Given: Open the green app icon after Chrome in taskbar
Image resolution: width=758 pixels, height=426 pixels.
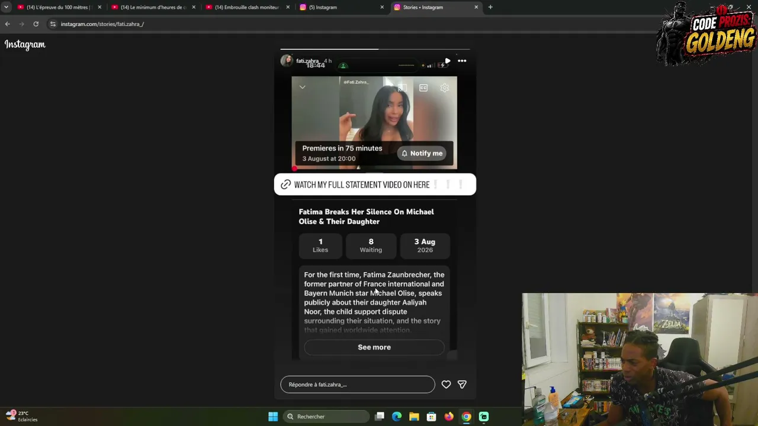Looking at the screenshot, I should pos(484,417).
